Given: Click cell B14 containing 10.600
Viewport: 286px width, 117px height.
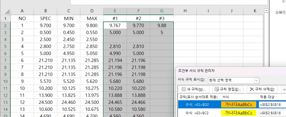Looking at the screenshot, I should point(45,109).
